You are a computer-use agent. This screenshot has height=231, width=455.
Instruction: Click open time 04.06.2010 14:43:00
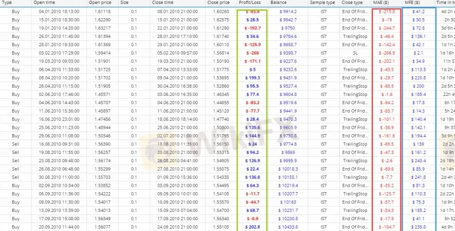[x=59, y=103]
